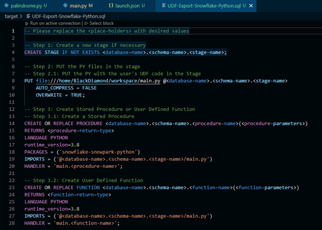Click the comment 'Step 2: PUT the PY files in the stage'
The height and width of the screenshot is (230, 322).
[82, 67]
